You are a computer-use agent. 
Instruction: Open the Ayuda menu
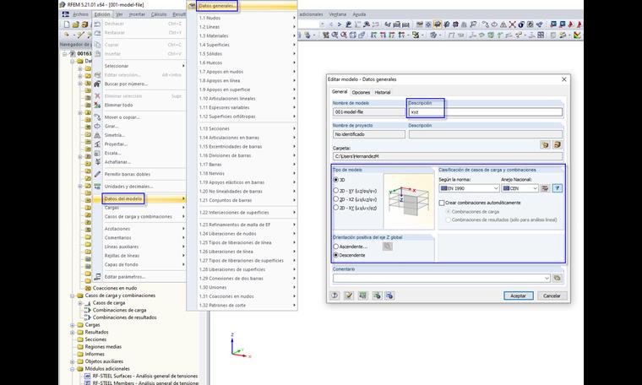(x=359, y=14)
